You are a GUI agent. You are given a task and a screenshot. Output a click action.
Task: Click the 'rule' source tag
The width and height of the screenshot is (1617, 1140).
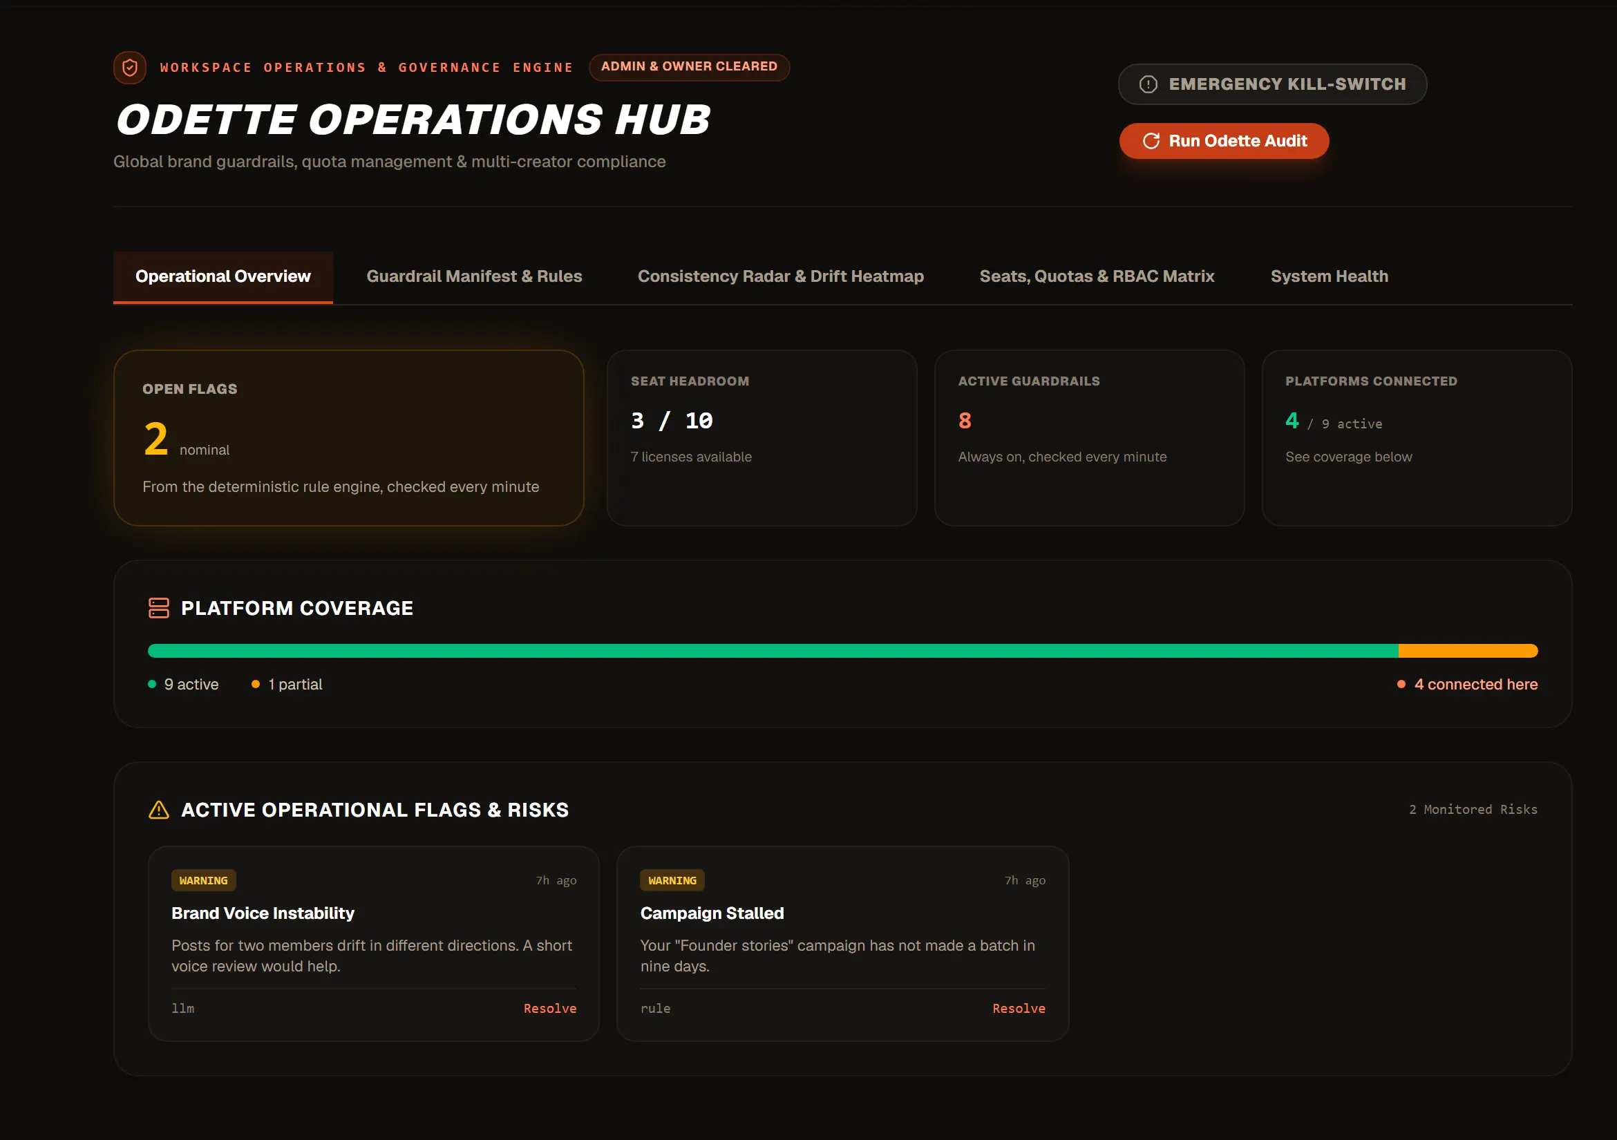655,1008
